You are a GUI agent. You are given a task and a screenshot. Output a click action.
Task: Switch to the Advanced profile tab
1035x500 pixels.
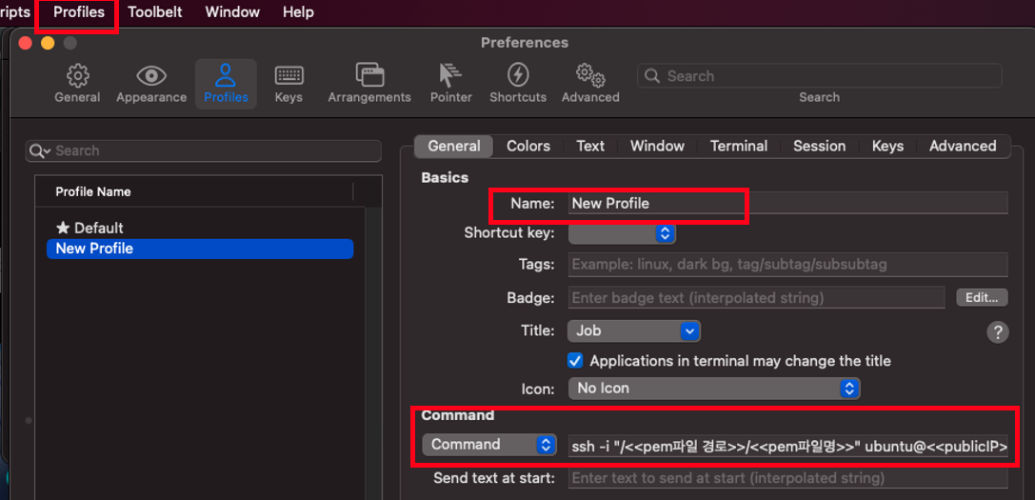coord(963,146)
